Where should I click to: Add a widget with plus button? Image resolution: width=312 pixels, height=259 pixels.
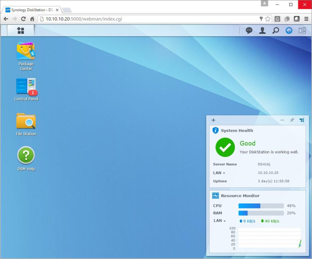pyautogui.click(x=213, y=120)
